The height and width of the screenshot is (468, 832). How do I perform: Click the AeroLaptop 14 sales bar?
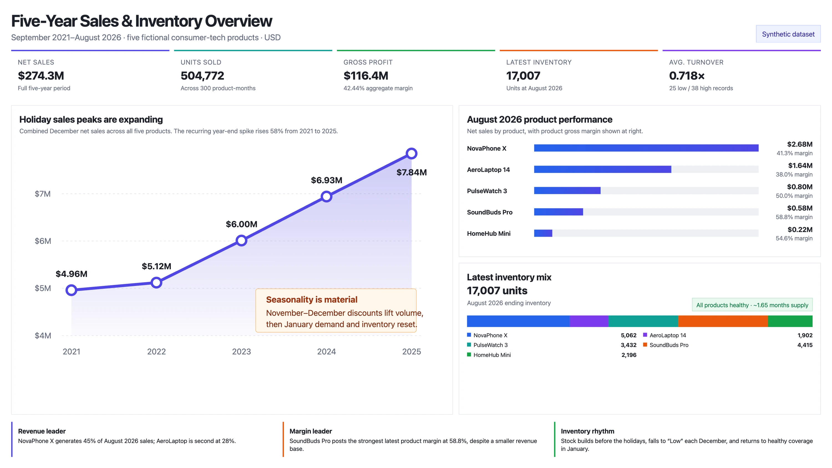[x=603, y=169]
